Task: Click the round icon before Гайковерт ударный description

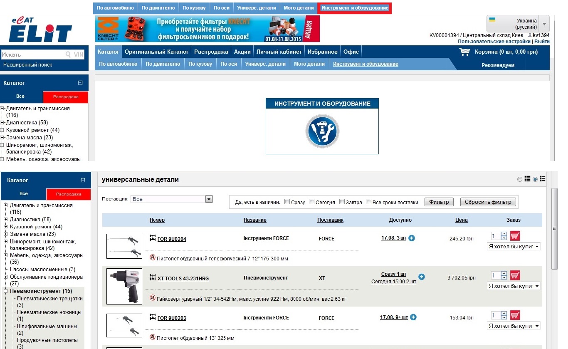Action: pos(152,298)
